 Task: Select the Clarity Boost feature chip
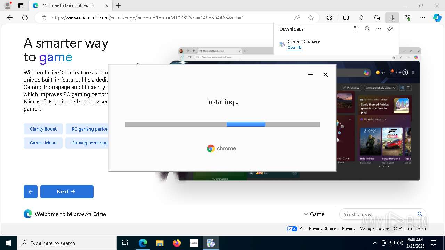click(43, 129)
